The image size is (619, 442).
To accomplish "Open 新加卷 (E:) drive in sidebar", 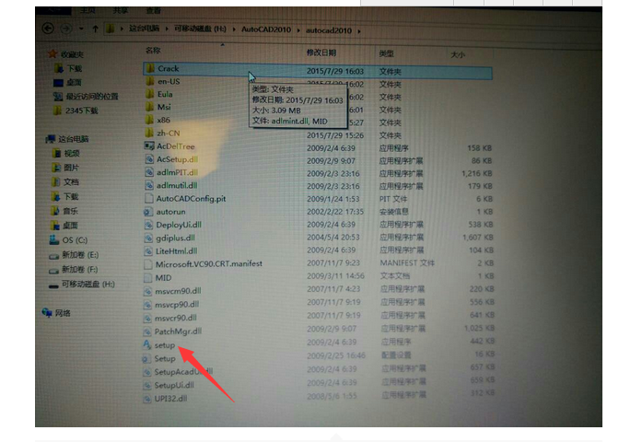I will [80, 254].
